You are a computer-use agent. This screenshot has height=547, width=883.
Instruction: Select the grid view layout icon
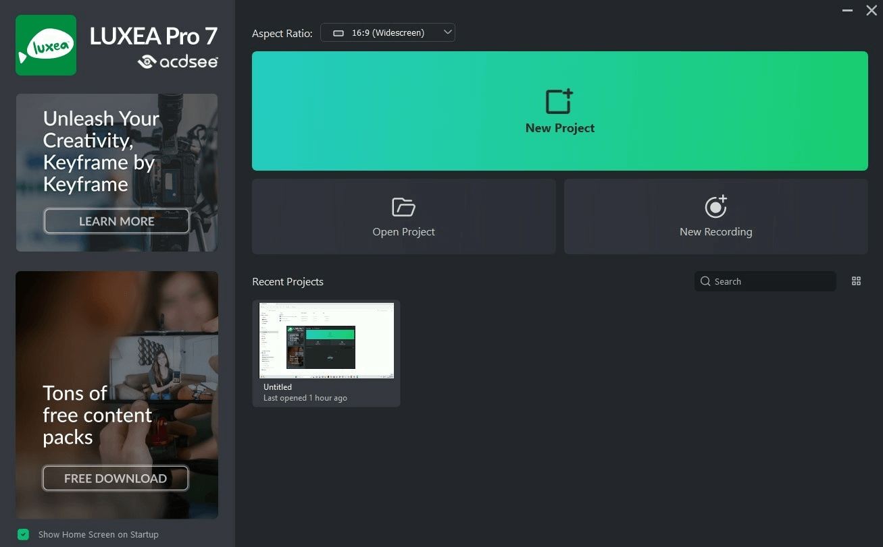tap(856, 281)
